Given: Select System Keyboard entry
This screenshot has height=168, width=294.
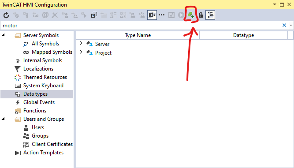Looking at the screenshot, I should tap(43, 86).
